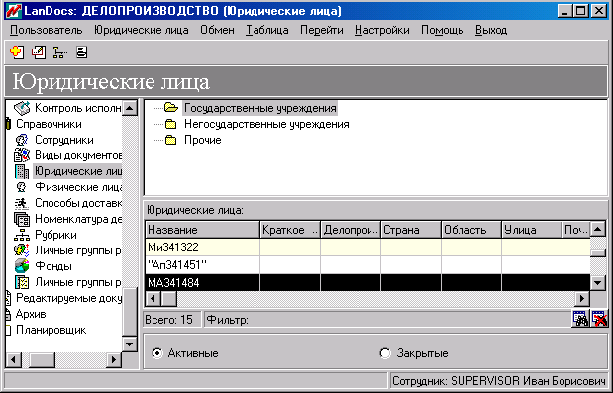Click the Сотрудники person icon
The height and width of the screenshot is (393, 613).
pyautogui.click(x=22, y=140)
